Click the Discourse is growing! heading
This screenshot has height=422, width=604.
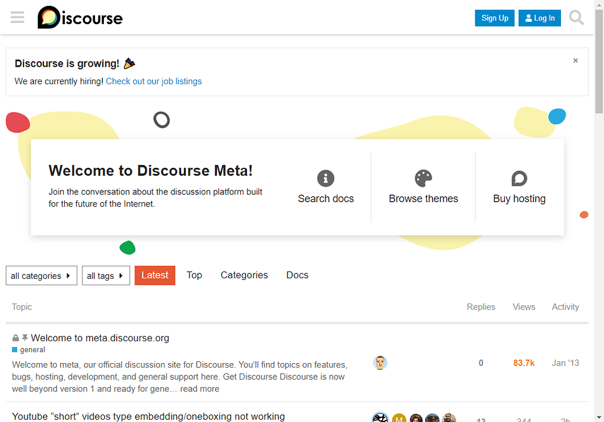(x=67, y=64)
